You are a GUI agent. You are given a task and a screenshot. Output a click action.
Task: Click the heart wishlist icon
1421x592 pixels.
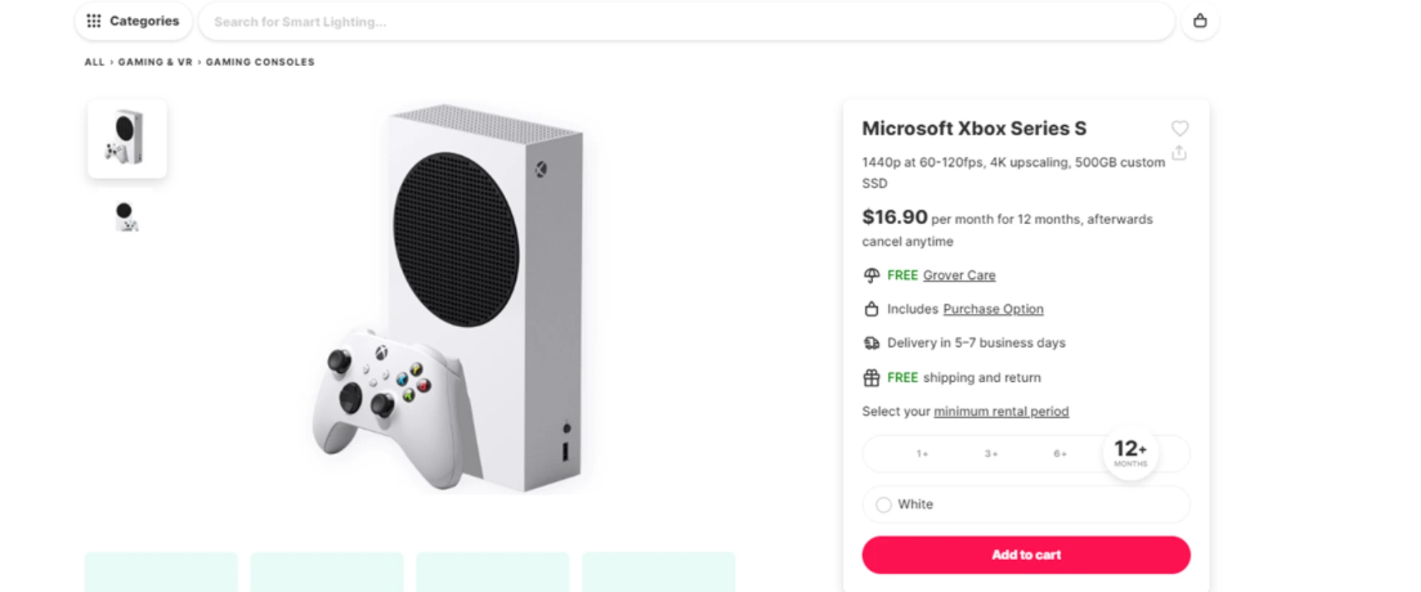coord(1180,128)
